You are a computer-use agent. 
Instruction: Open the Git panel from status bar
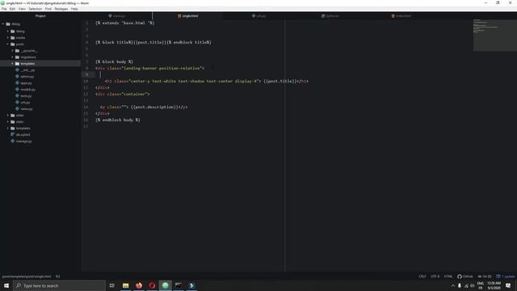point(485,276)
